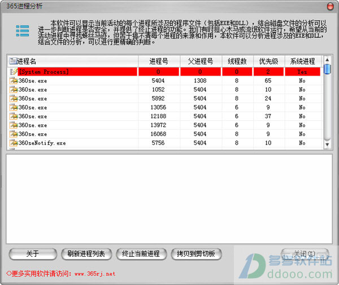339x285 pixels.
Task: Click 拷贝到剪切板 copy button
Action: coord(196,254)
